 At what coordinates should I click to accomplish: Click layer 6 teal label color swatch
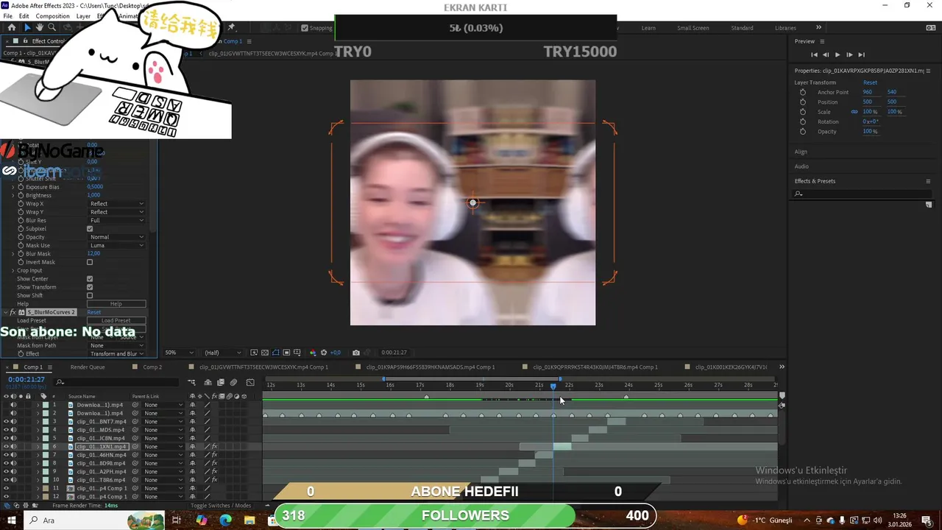(45, 447)
